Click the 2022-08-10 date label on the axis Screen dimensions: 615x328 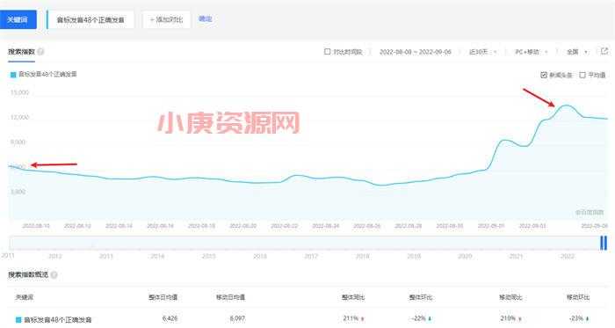point(36,226)
